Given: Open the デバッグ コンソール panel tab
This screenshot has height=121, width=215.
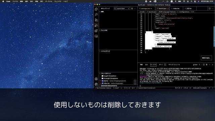Looking at the screenshot, I should pyautogui.click(x=174, y=65).
